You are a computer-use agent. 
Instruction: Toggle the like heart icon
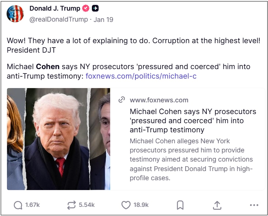click(126, 205)
